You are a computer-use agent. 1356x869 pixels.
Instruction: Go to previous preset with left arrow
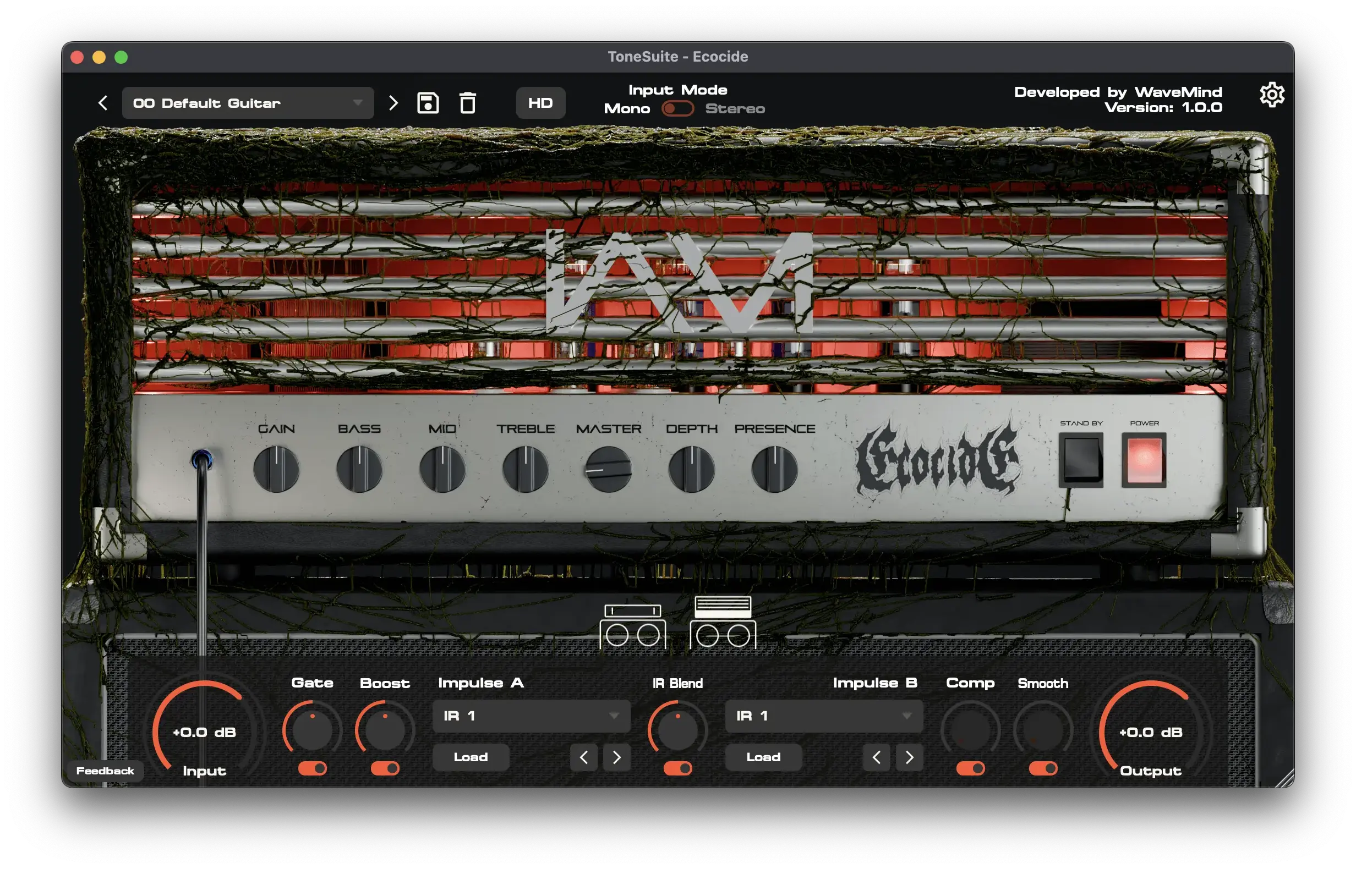coord(103,103)
